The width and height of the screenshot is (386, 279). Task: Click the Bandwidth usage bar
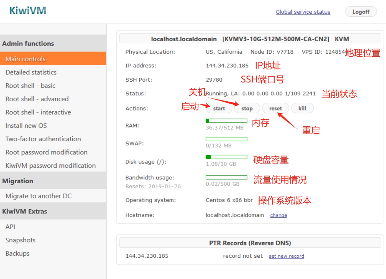pos(226,177)
